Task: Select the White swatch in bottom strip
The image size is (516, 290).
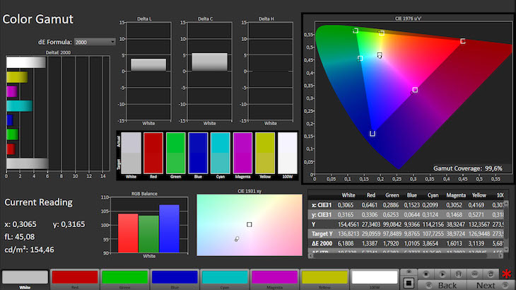Action: [24, 277]
